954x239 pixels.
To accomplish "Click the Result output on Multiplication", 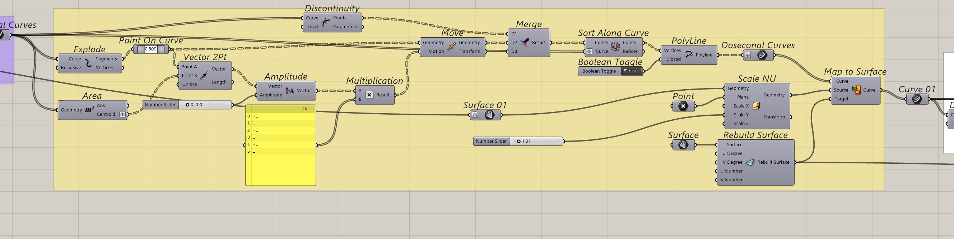I will (x=382, y=95).
